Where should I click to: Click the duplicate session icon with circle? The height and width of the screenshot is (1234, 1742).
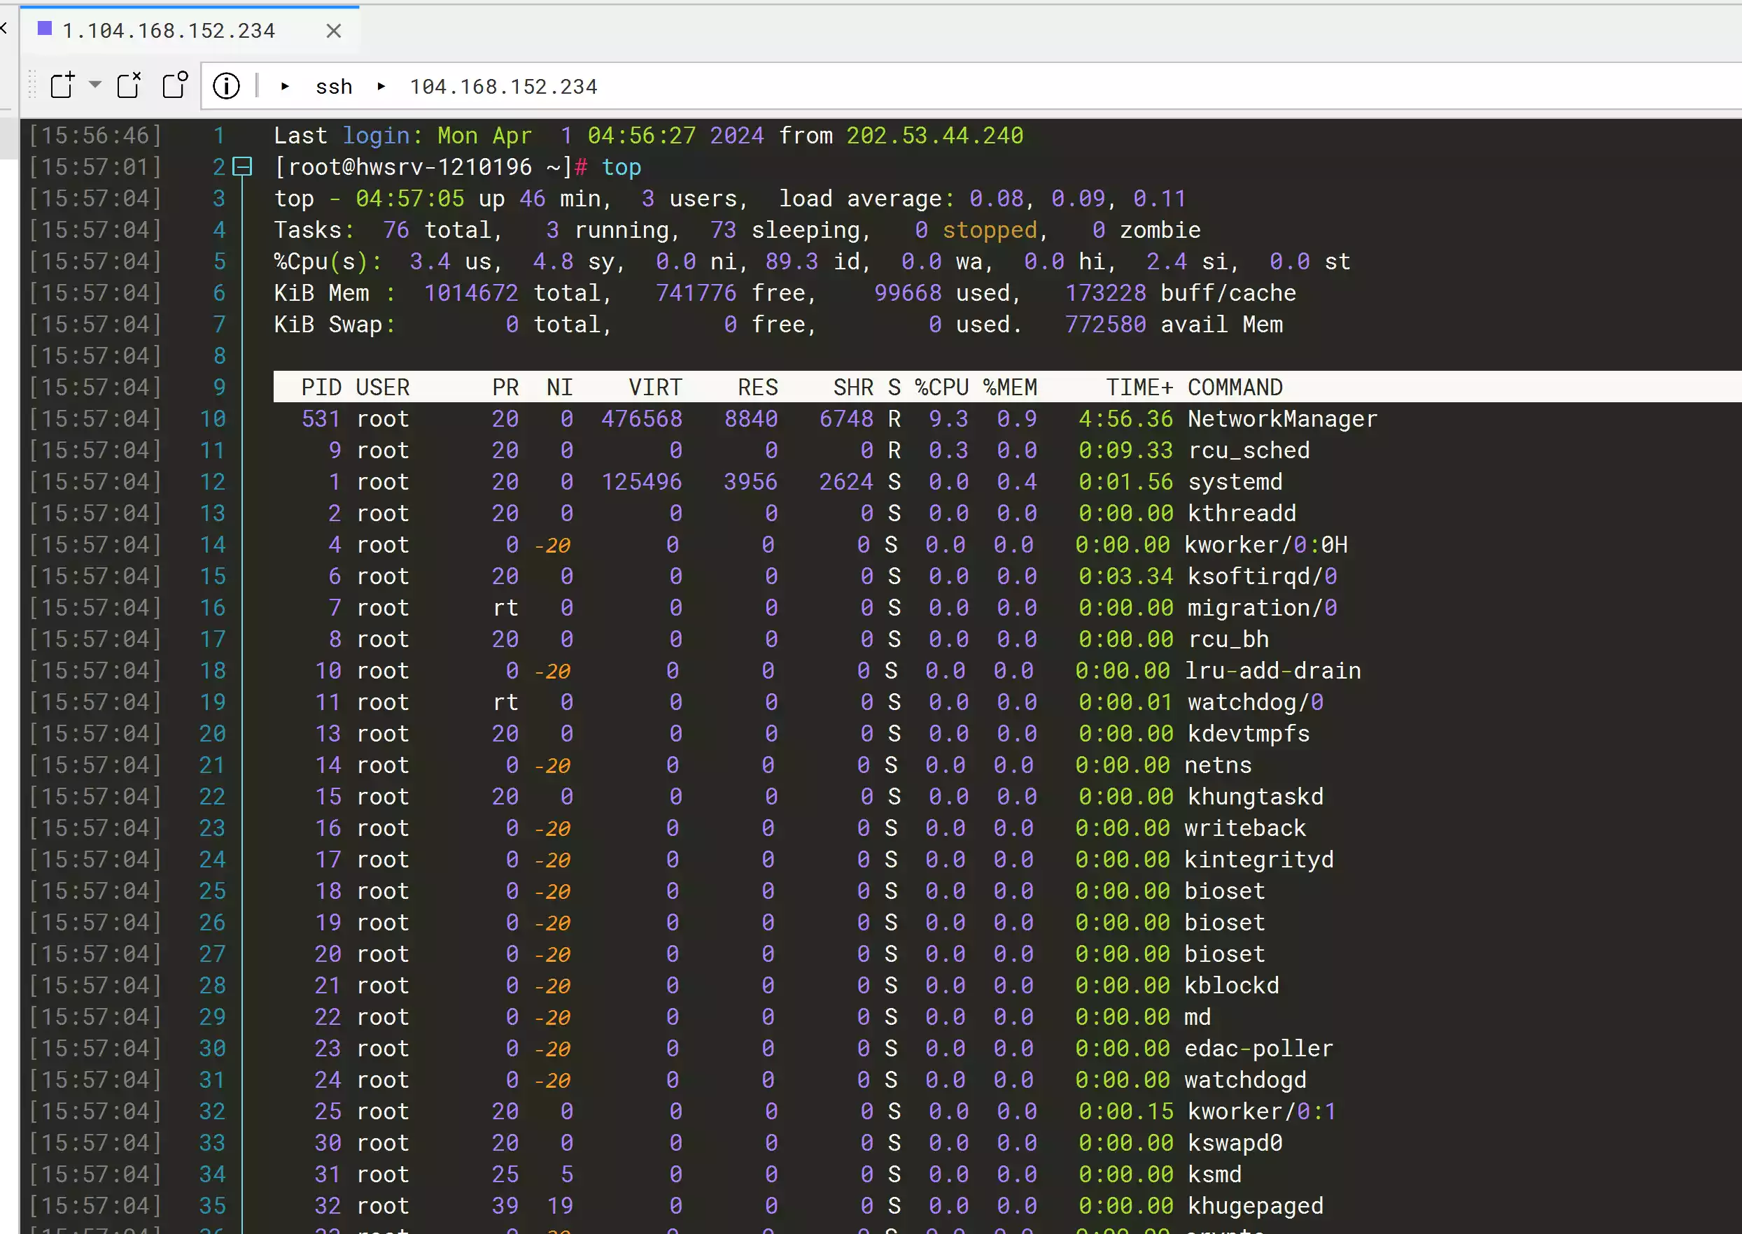[176, 85]
